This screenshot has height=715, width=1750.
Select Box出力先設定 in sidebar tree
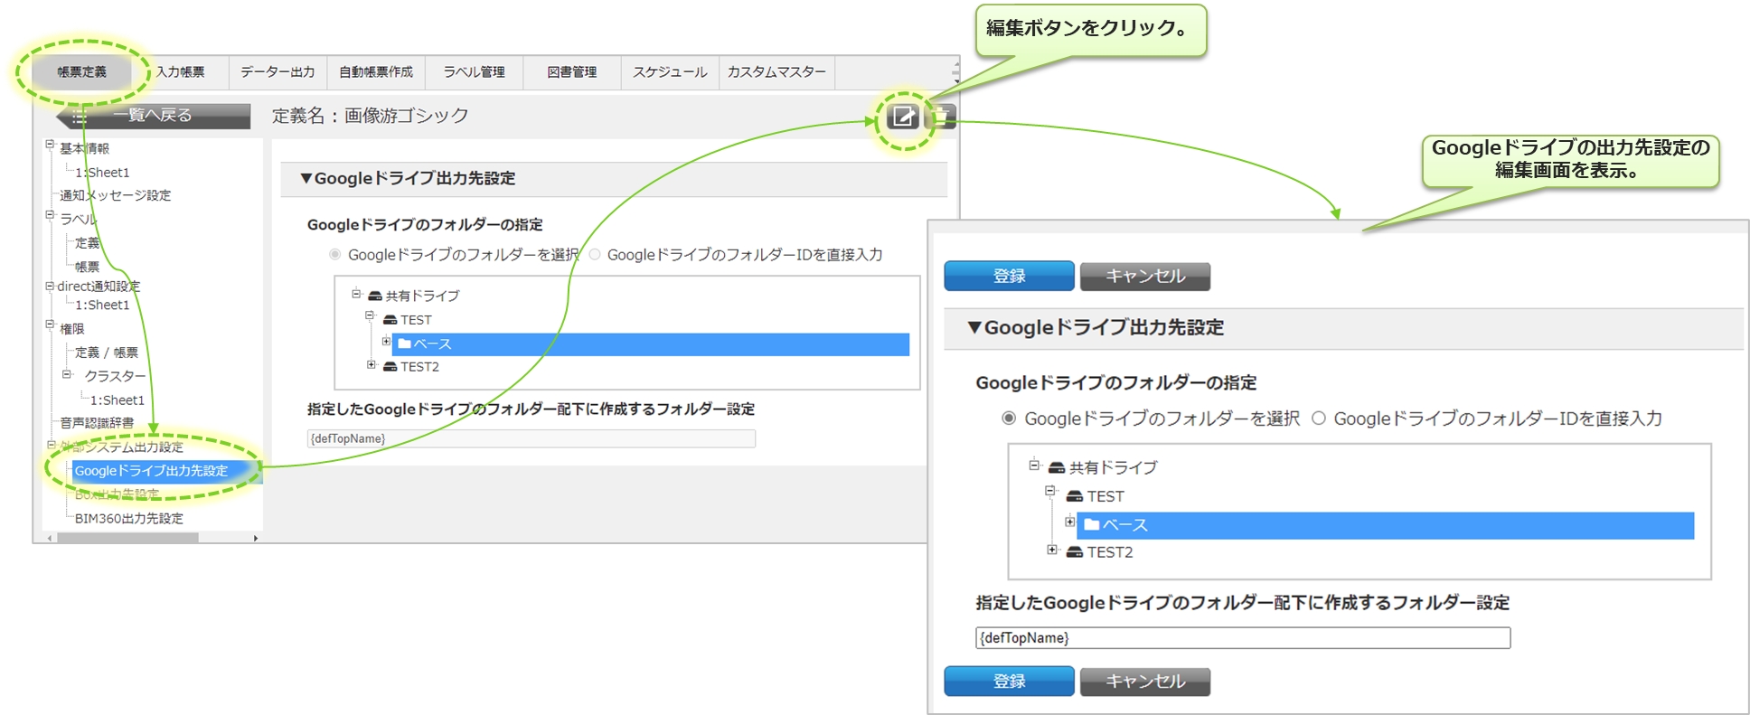pos(118,494)
